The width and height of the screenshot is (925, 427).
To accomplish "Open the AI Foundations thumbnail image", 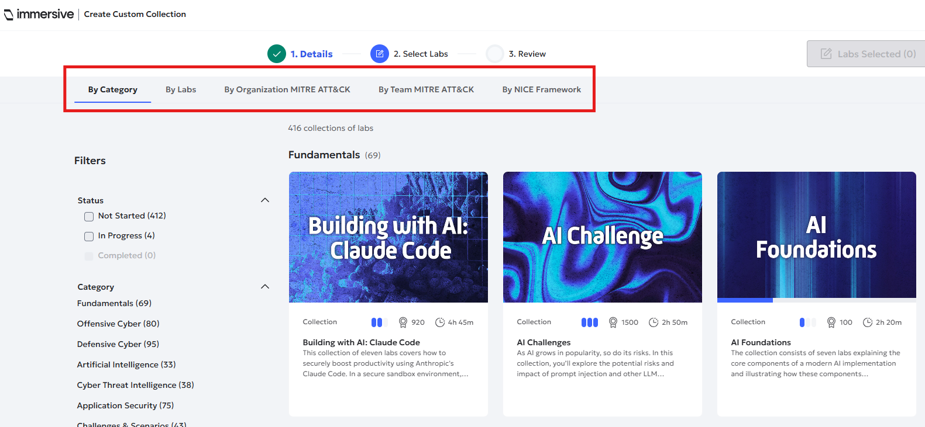I will [x=817, y=235].
